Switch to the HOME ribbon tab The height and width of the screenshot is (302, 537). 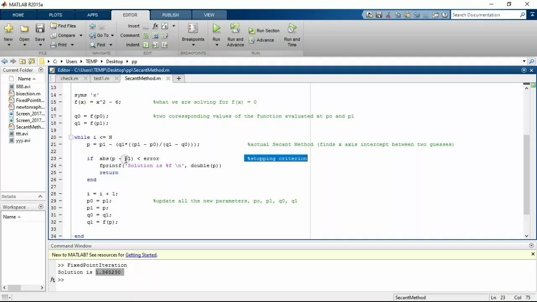pyautogui.click(x=18, y=15)
